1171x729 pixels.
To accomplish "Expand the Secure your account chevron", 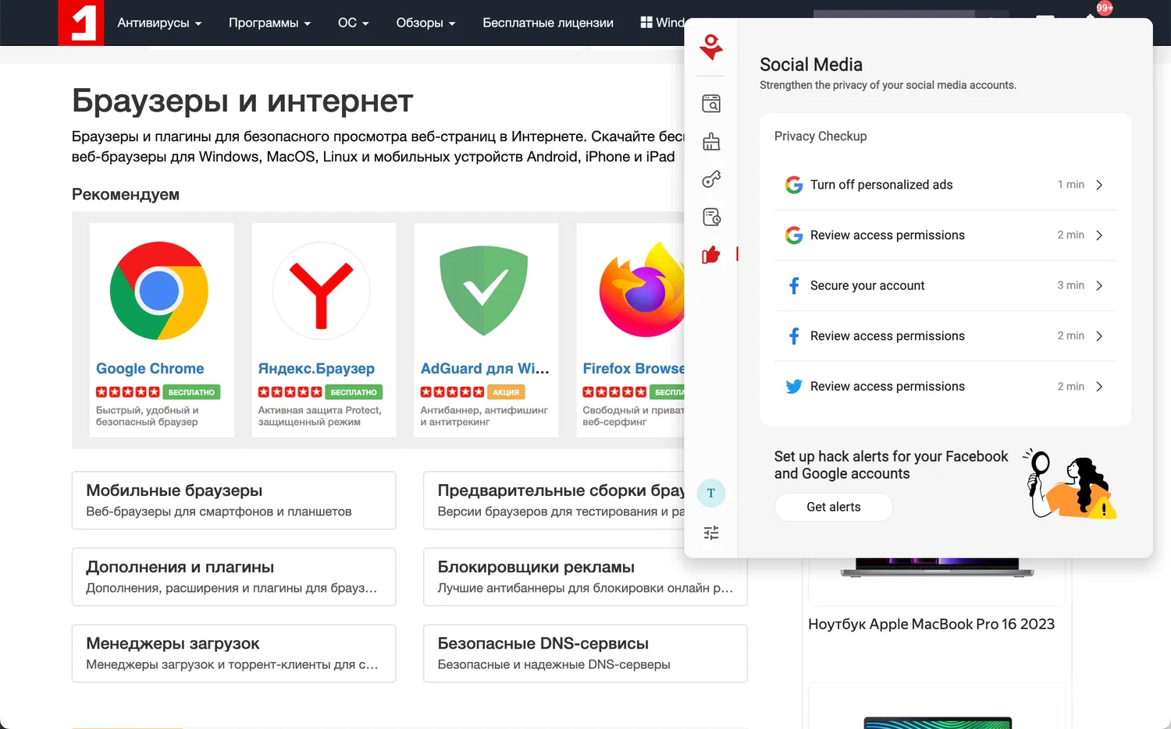I will pyautogui.click(x=1099, y=286).
